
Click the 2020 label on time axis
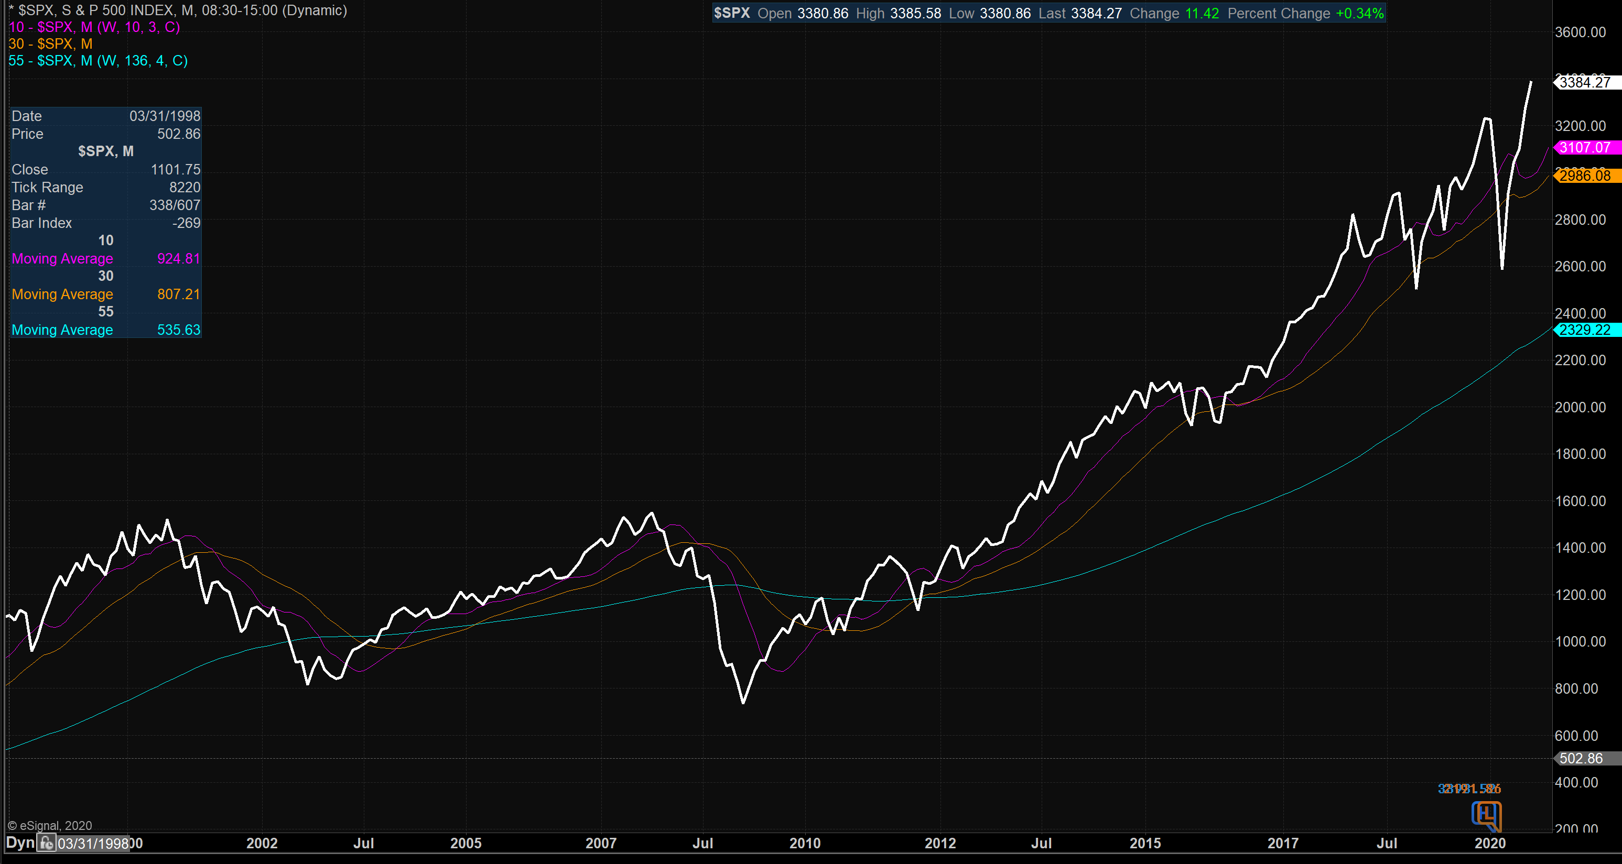pos(1490,843)
